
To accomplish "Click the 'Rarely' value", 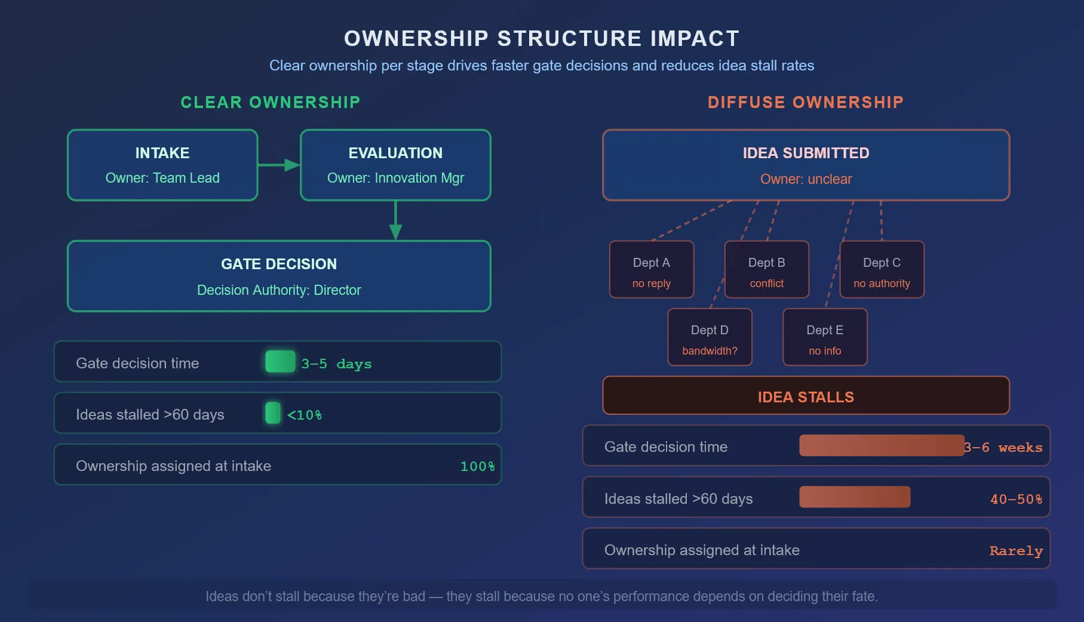I will click(x=1017, y=550).
